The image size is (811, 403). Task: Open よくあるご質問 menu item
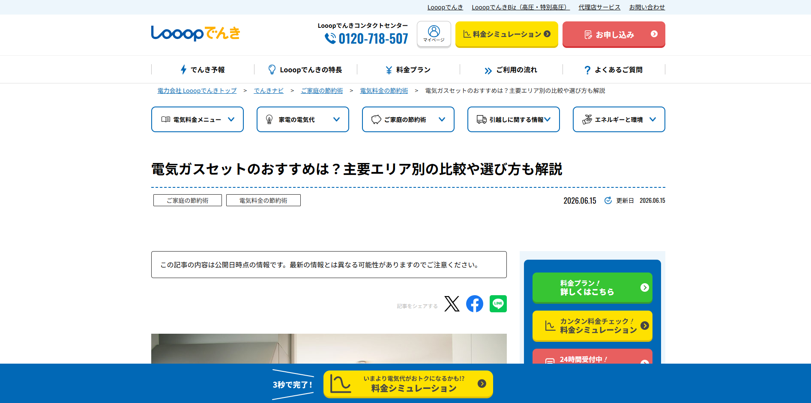coord(614,69)
